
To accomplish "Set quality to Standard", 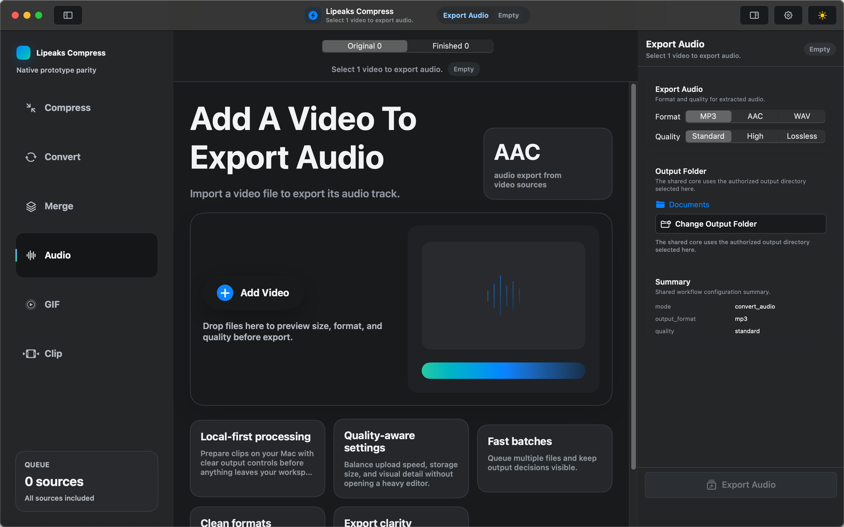I will [708, 136].
